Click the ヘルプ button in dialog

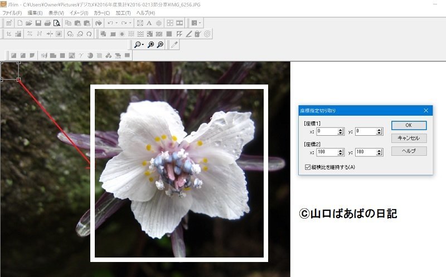(409, 151)
